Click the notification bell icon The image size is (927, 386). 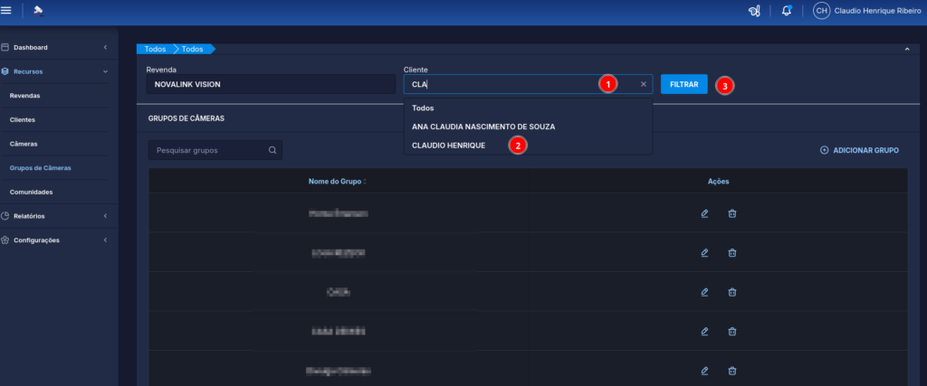coord(787,11)
